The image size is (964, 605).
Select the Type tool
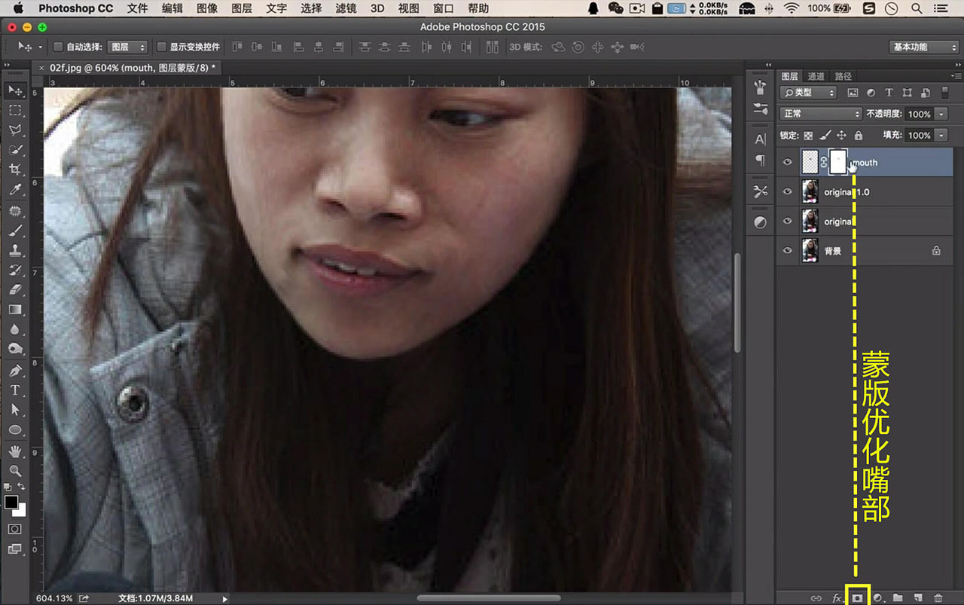click(15, 390)
